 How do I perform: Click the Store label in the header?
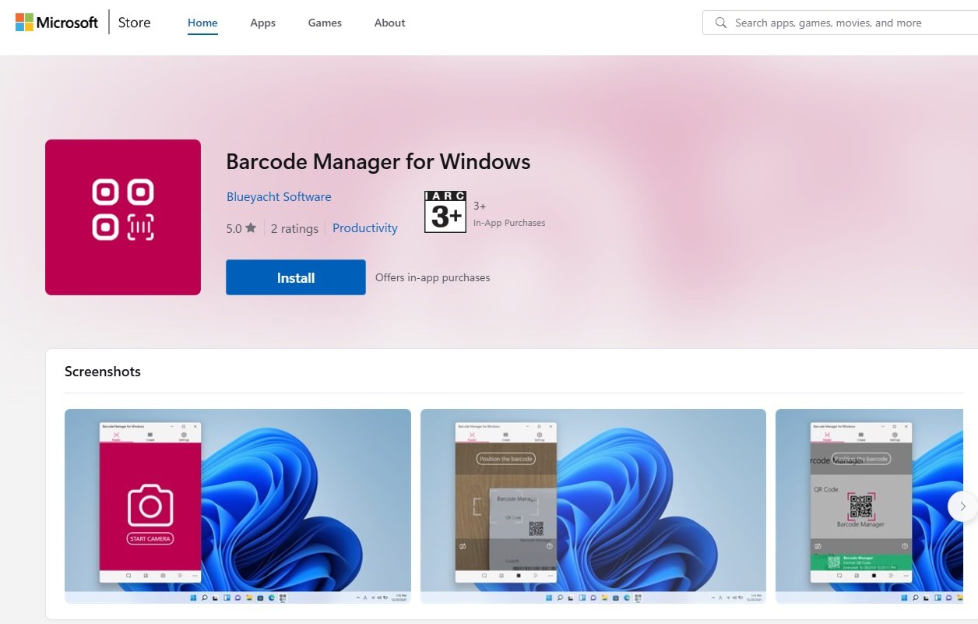coord(133,23)
